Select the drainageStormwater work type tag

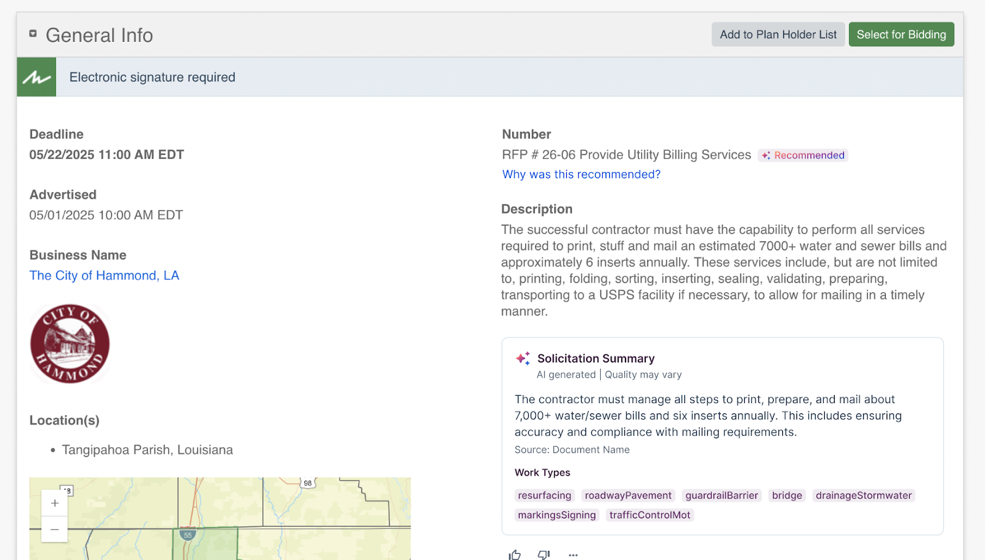coord(864,495)
